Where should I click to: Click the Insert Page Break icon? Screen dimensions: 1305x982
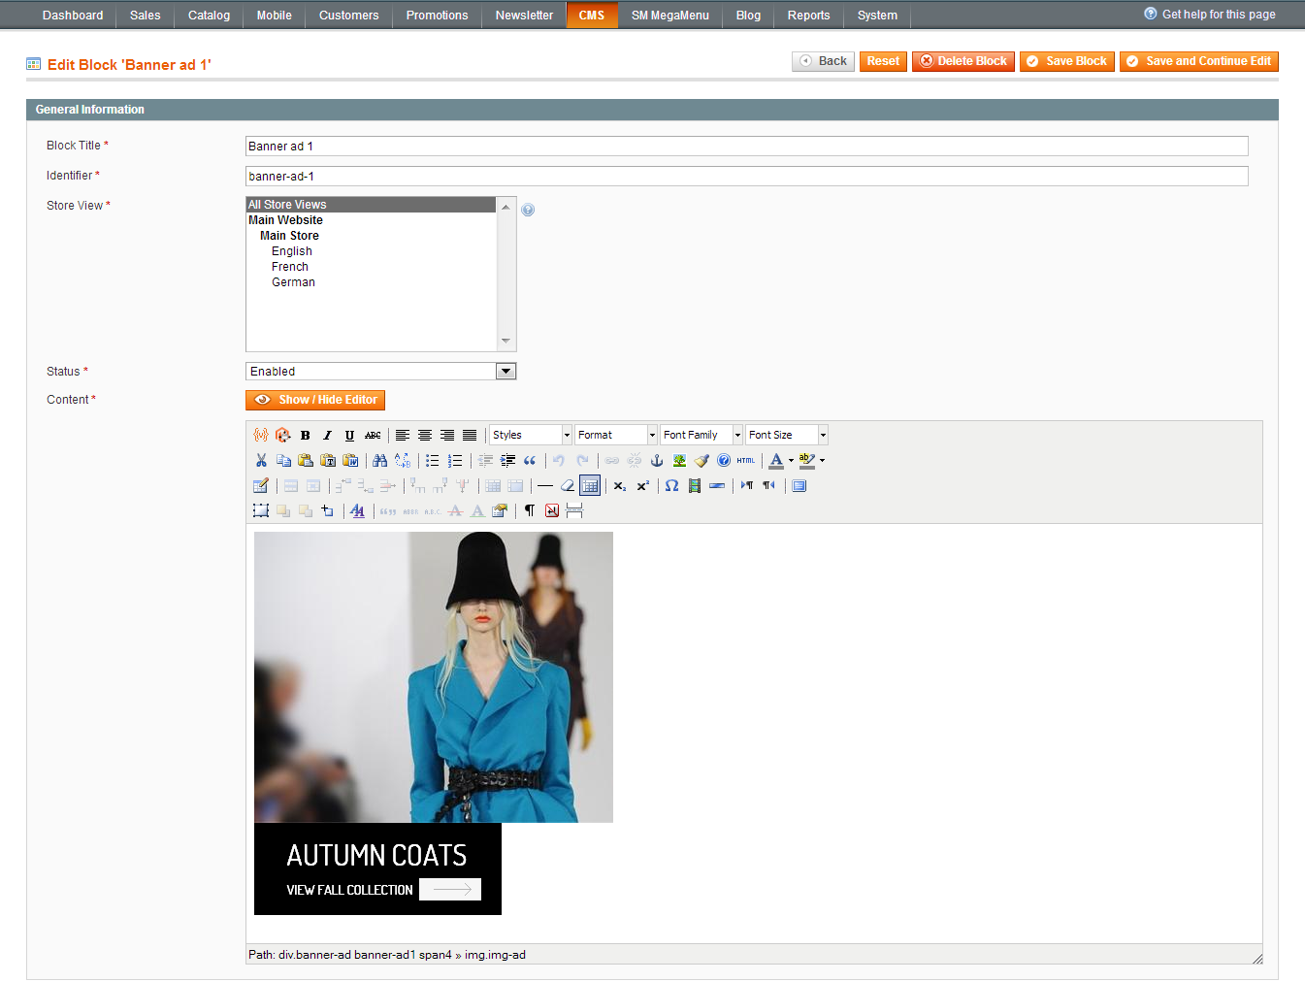574,510
